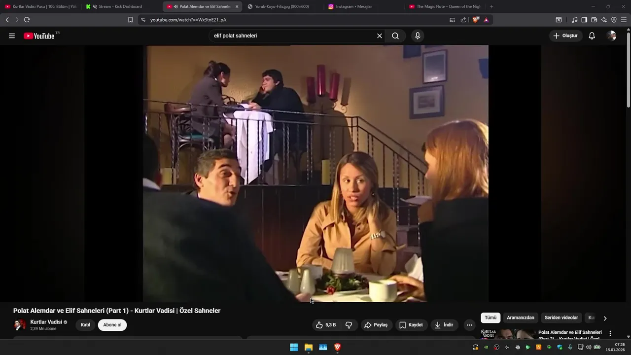
Task: View site information icon beside URL
Action: [143, 20]
